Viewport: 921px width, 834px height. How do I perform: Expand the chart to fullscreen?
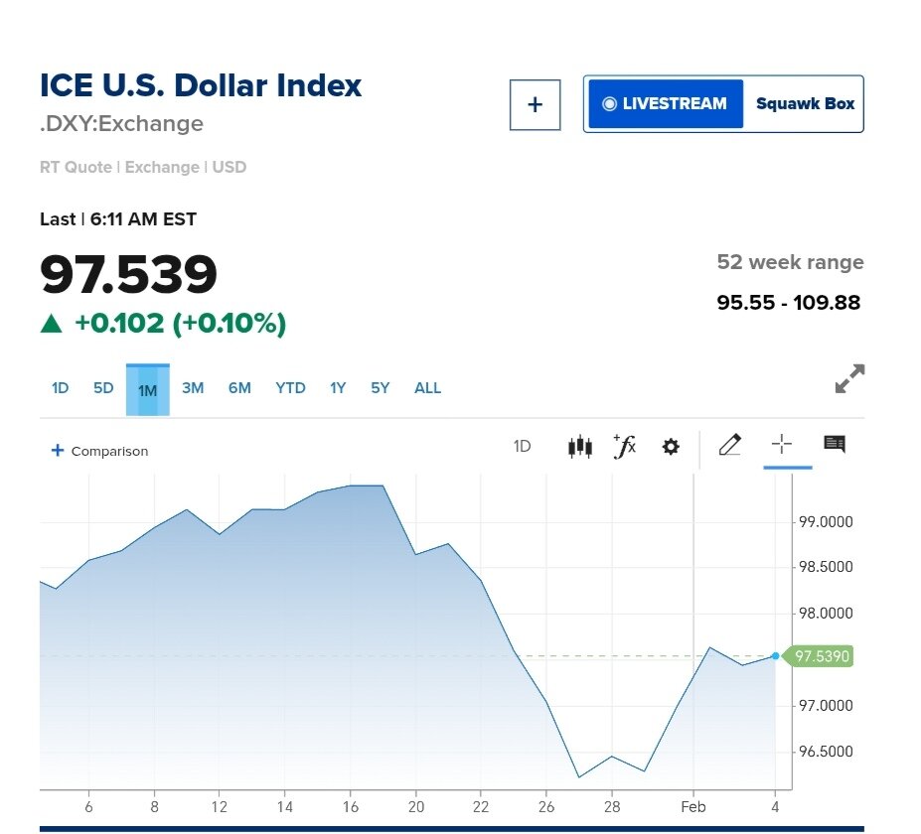pyautogui.click(x=849, y=378)
